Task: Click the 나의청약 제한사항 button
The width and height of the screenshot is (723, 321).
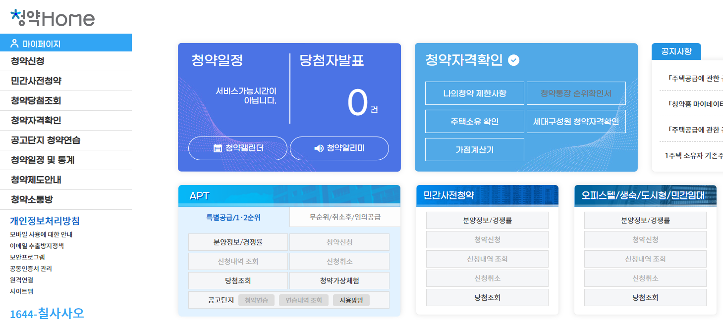Action: 474,93
